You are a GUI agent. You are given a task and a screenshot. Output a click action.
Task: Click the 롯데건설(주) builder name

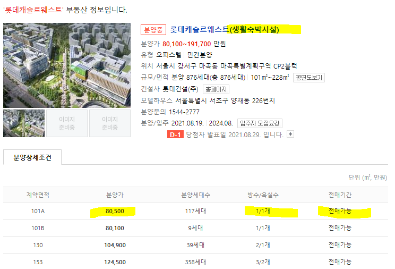[x=181, y=89]
